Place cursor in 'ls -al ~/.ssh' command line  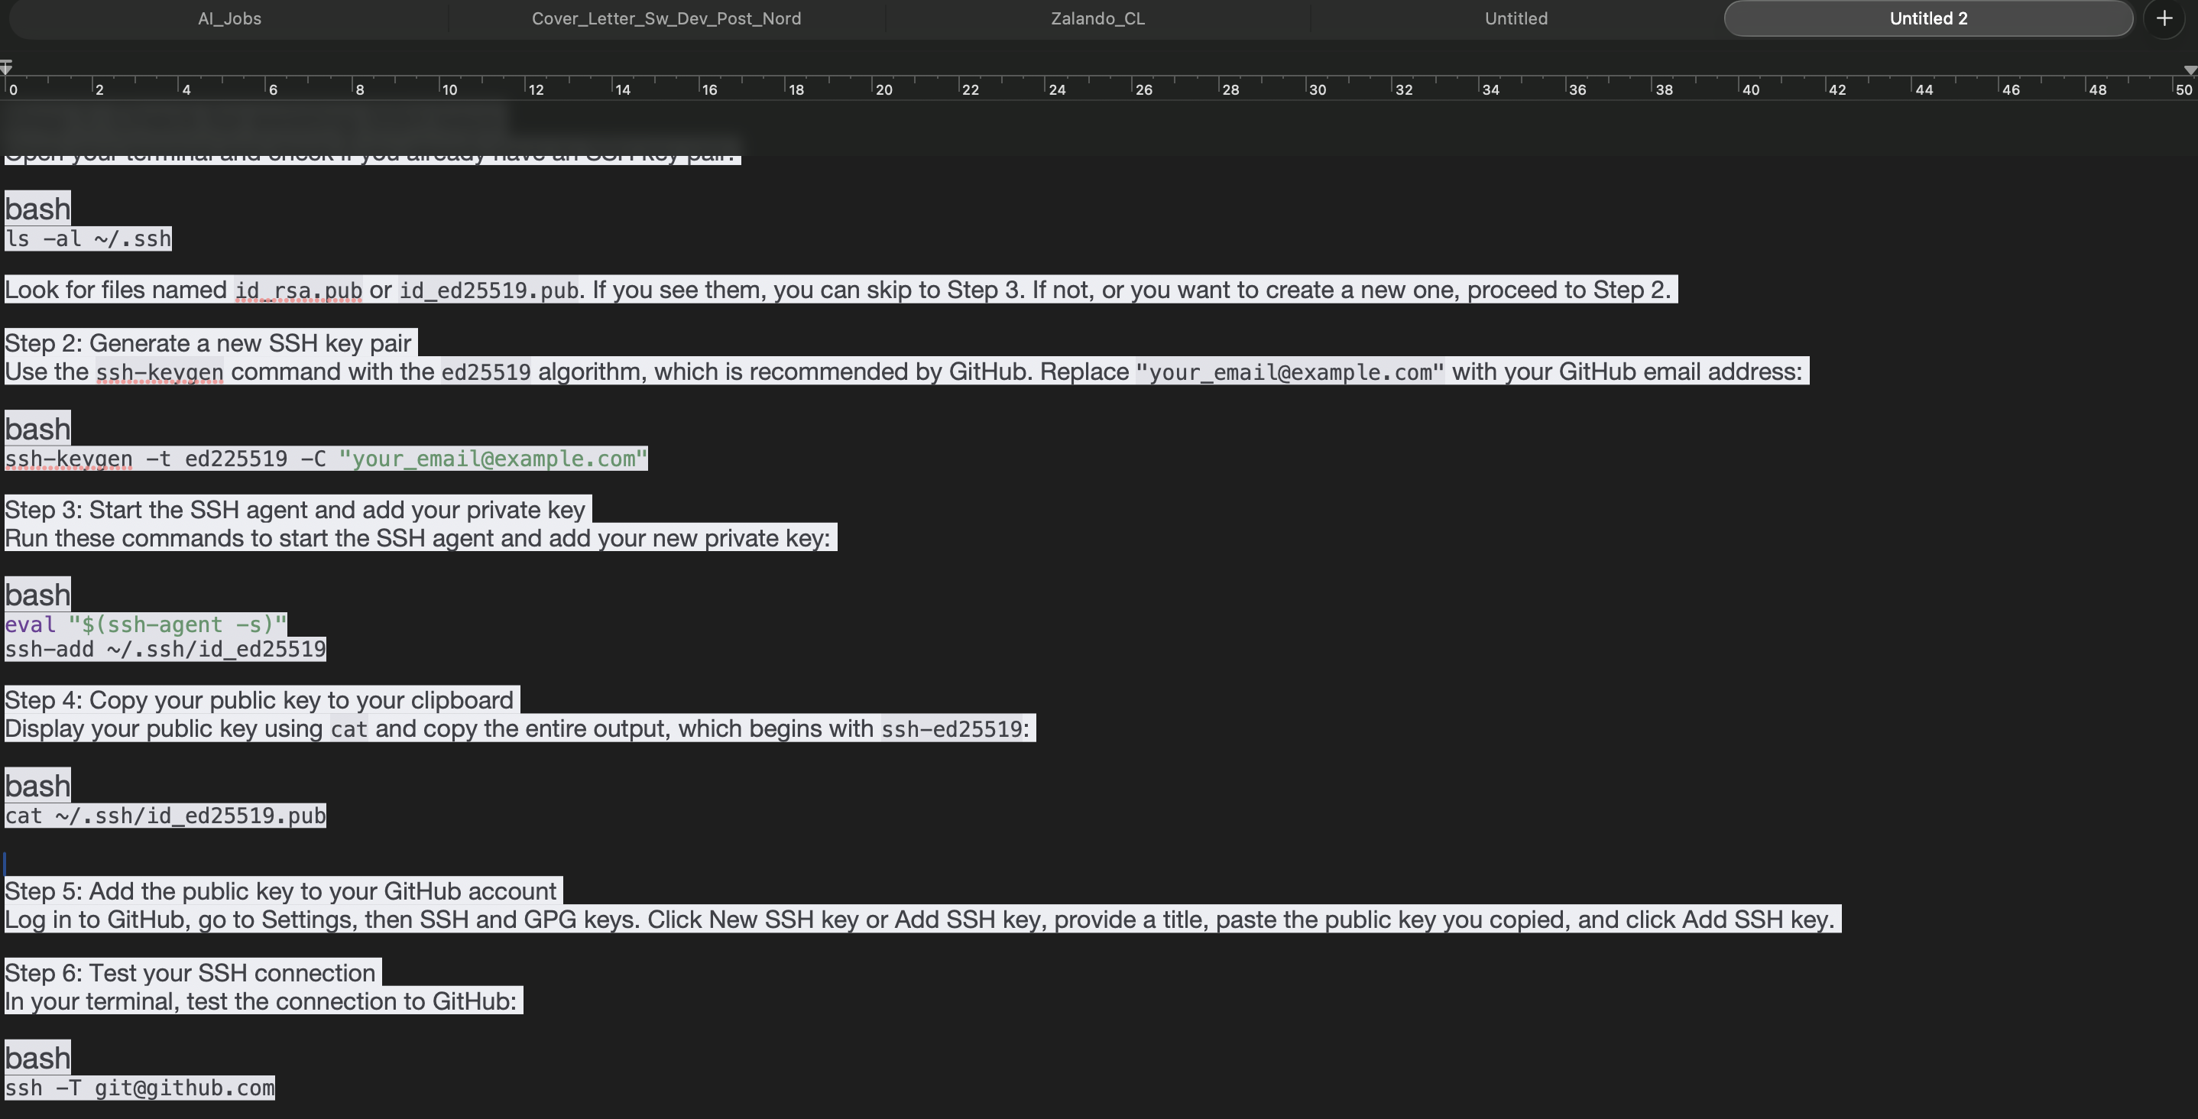pos(89,239)
